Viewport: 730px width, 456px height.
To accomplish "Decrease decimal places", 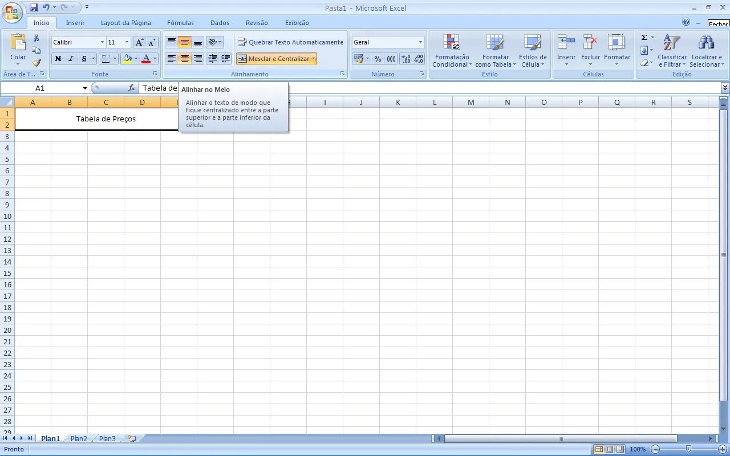I will tap(419, 59).
